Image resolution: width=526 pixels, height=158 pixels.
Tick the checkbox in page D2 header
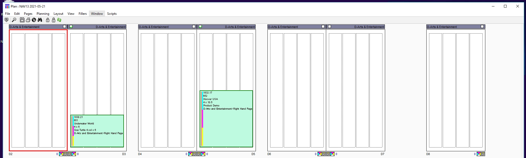click(x=65, y=27)
